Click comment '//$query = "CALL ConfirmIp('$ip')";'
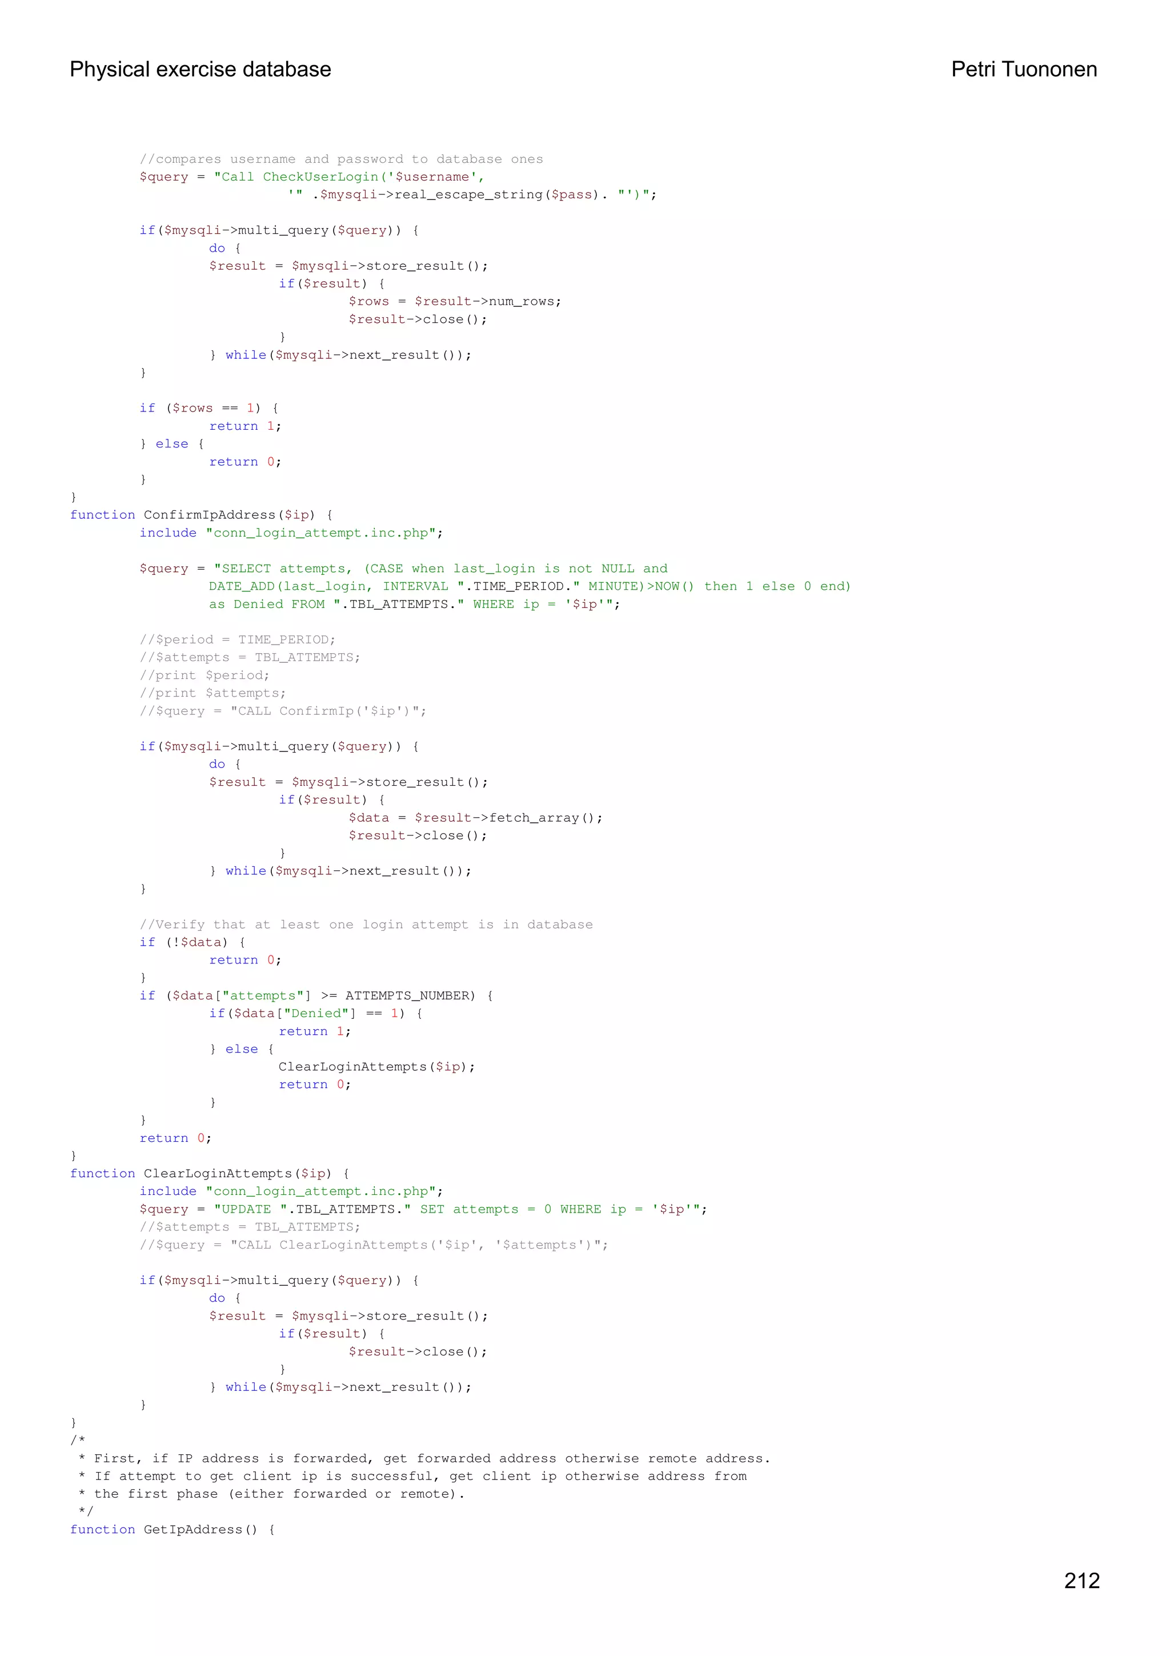1170x1656 pixels. (283, 711)
